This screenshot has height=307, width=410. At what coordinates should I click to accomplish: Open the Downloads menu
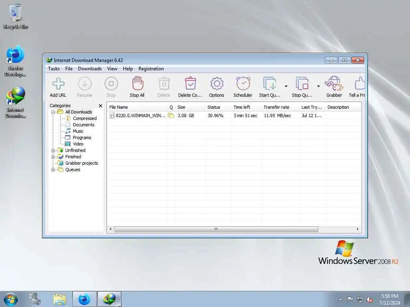coord(90,69)
